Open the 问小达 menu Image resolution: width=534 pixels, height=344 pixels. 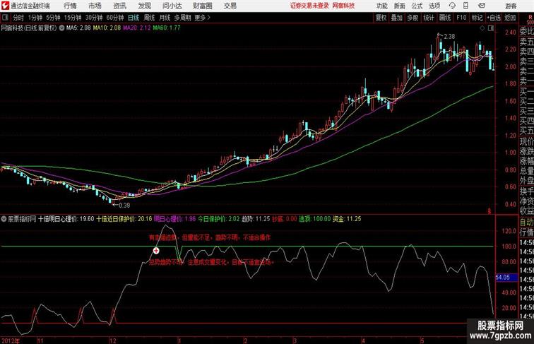172,6
